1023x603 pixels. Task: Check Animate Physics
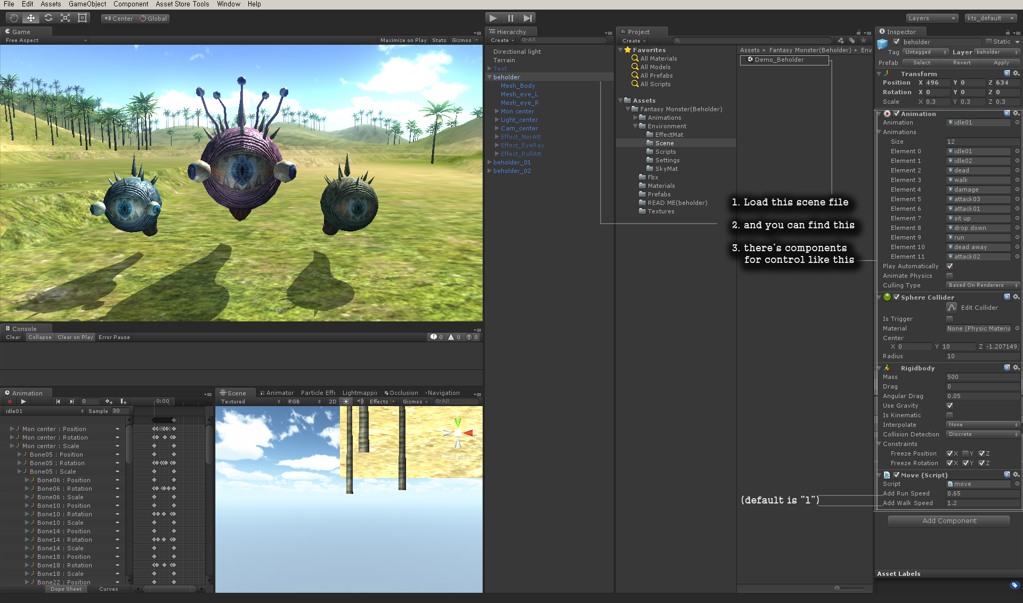coord(949,276)
